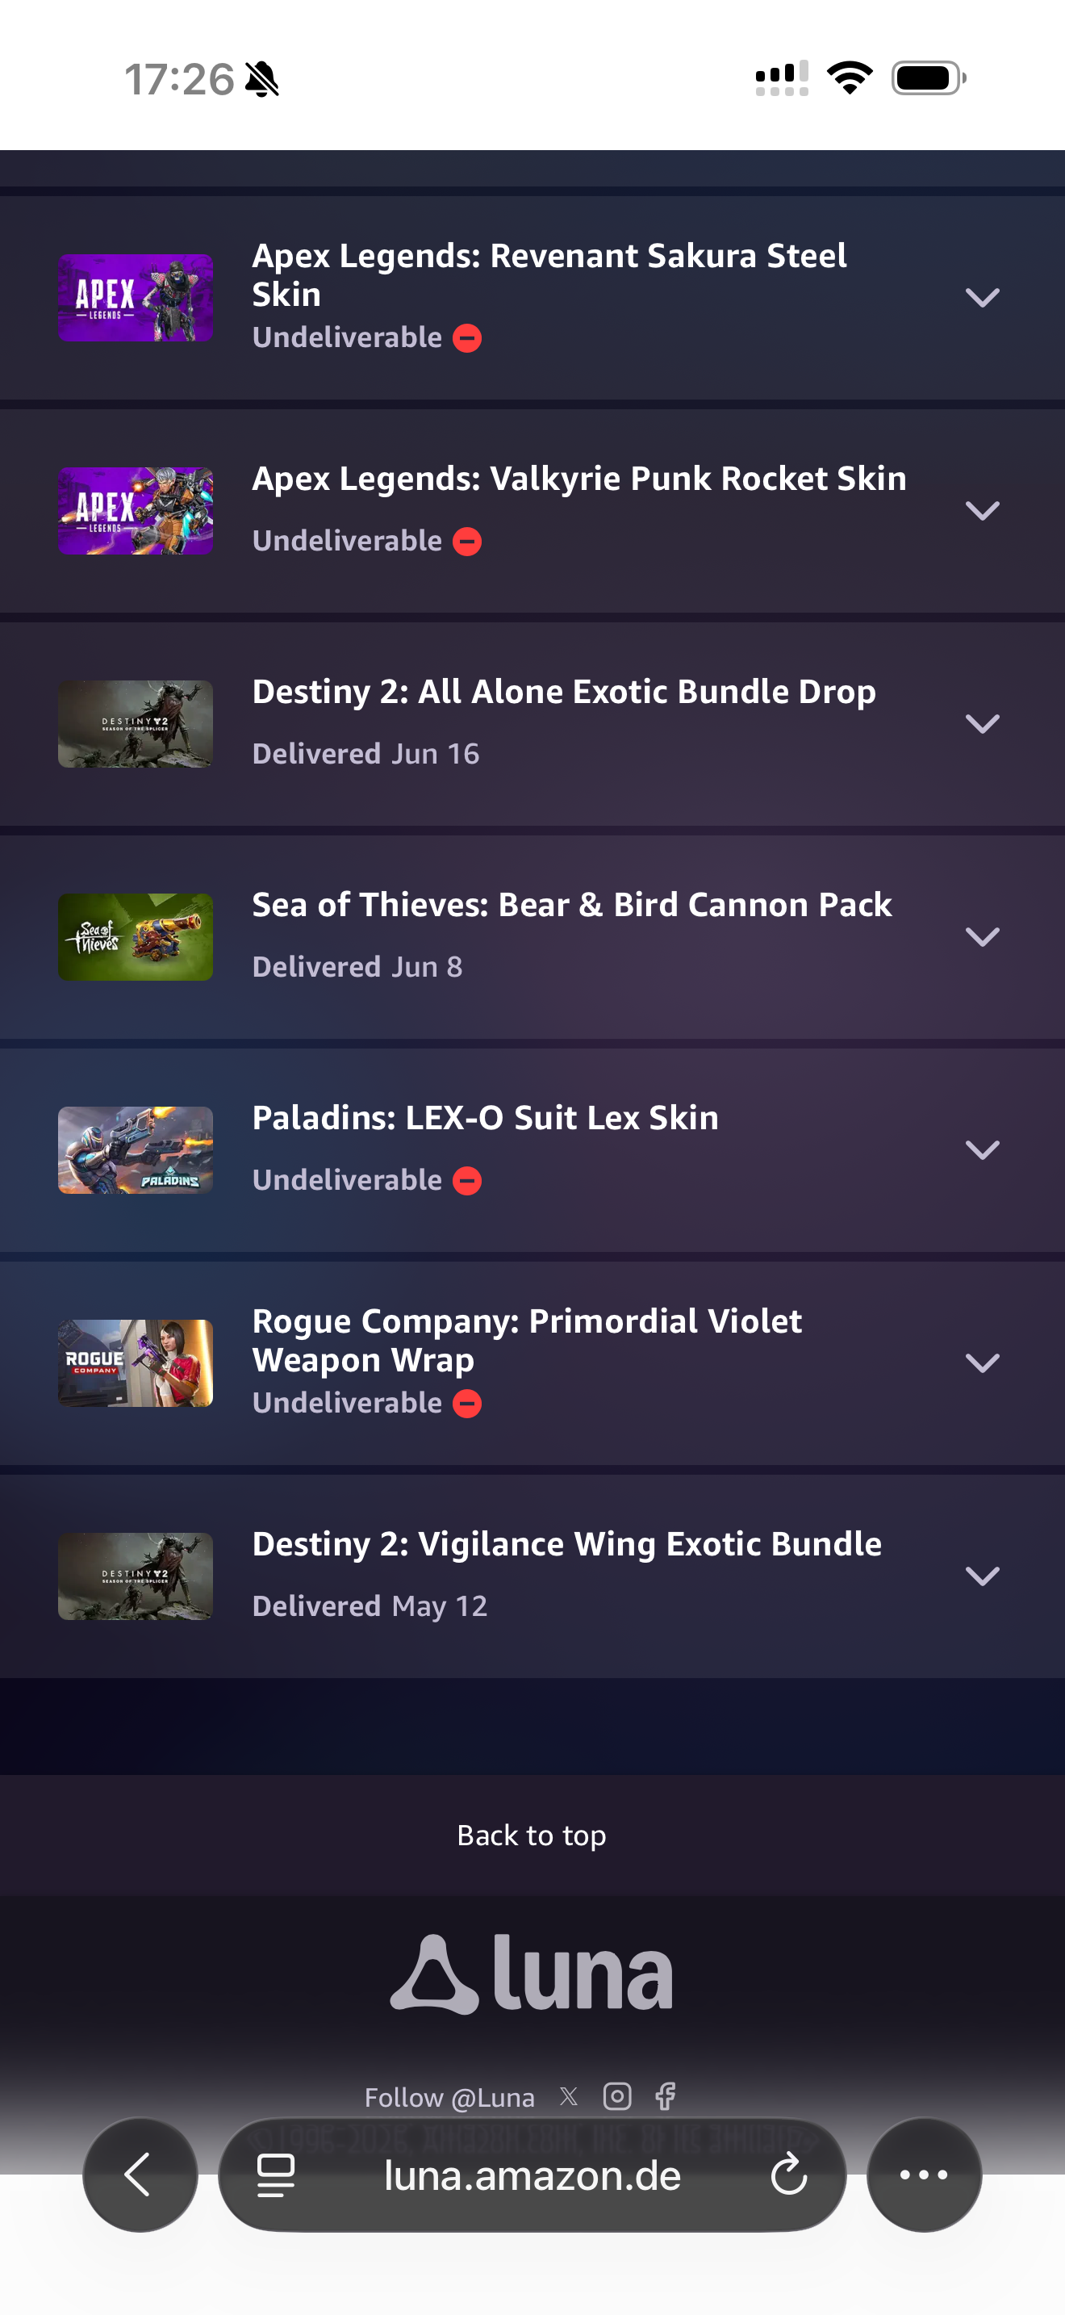Tap the browser back arrow button
This screenshot has width=1065, height=2315.
tap(140, 2175)
